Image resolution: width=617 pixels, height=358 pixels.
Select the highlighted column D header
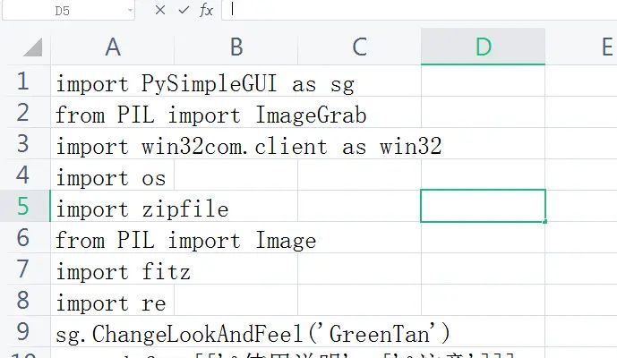click(x=483, y=47)
